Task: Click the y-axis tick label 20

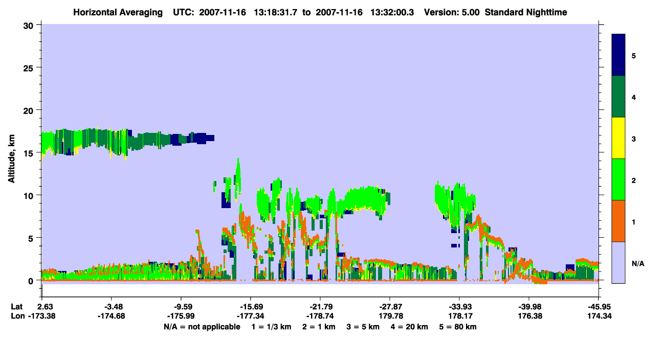Action: 30,110
